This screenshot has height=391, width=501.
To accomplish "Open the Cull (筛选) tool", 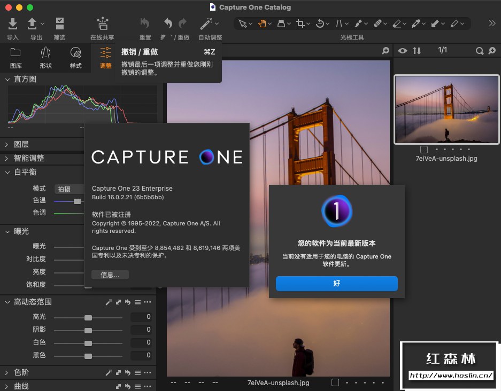I will click(x=59, y=24).
